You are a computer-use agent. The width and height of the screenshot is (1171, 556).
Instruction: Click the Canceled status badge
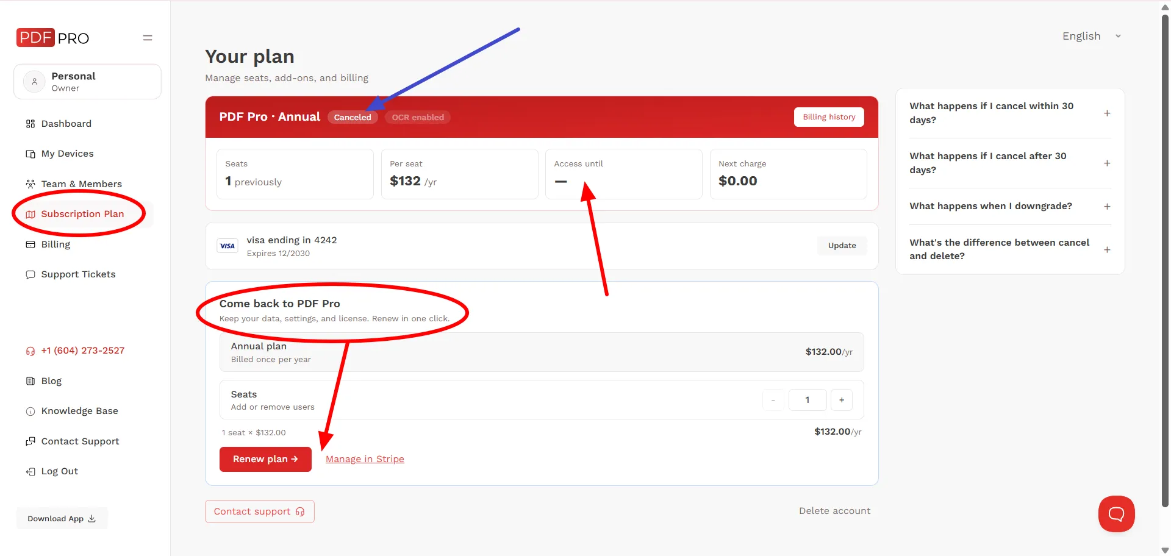click(x=353, y=117)
